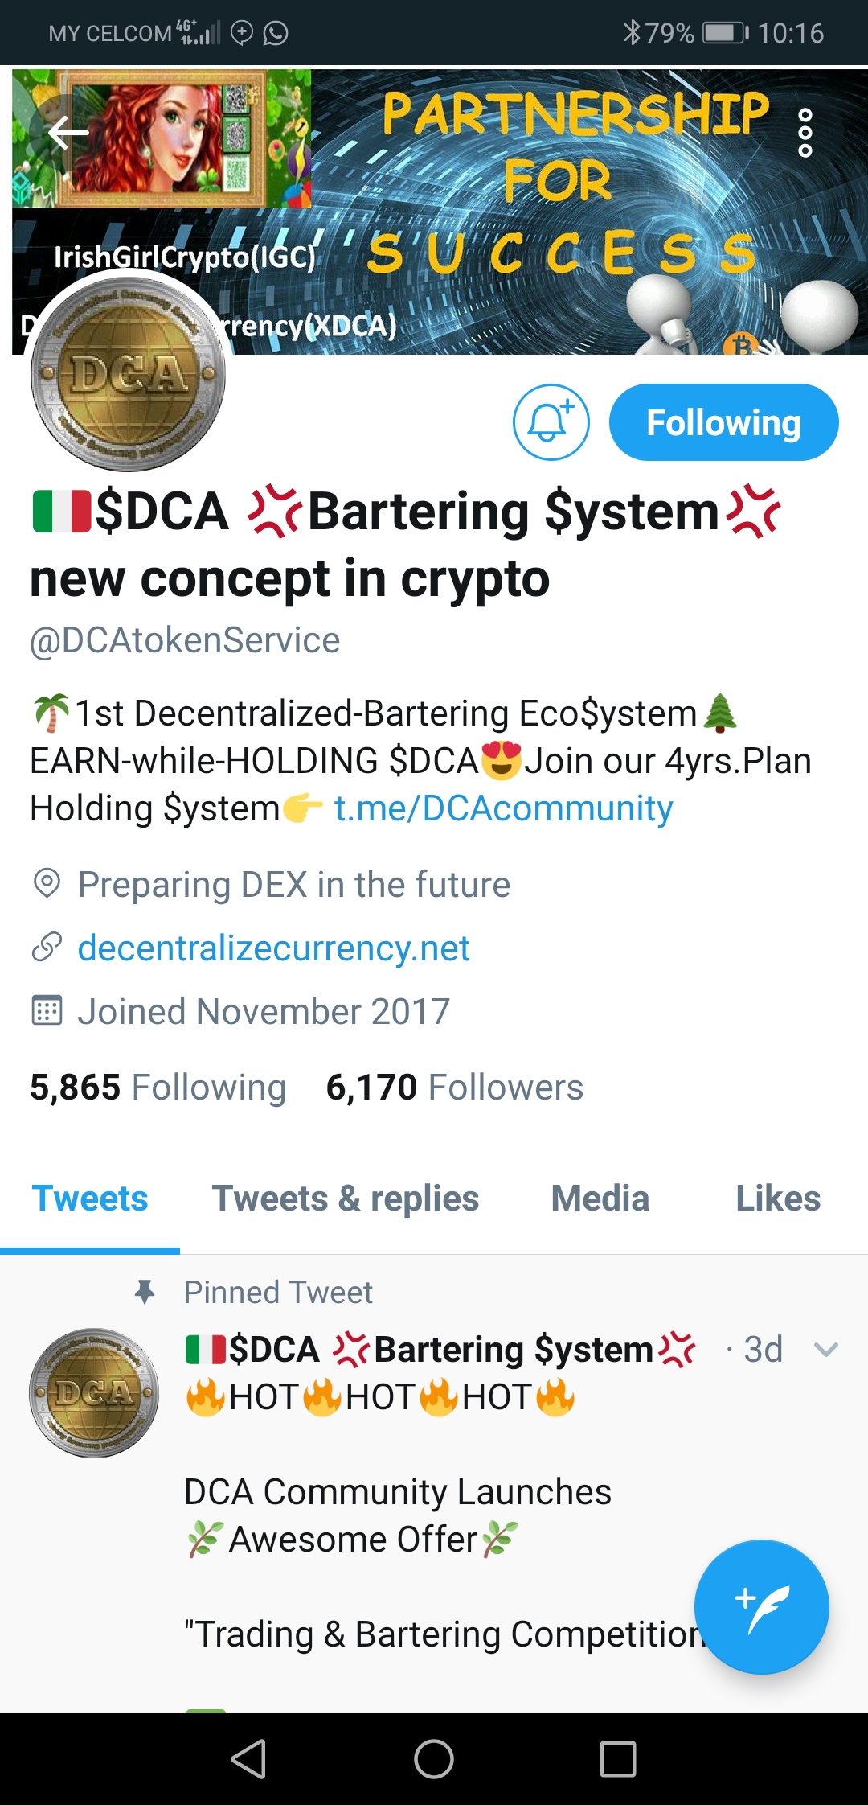This screenshot has height=1805, width=868.
Task: Tap the Android back navigation button
Action: tap(248, 1759)
